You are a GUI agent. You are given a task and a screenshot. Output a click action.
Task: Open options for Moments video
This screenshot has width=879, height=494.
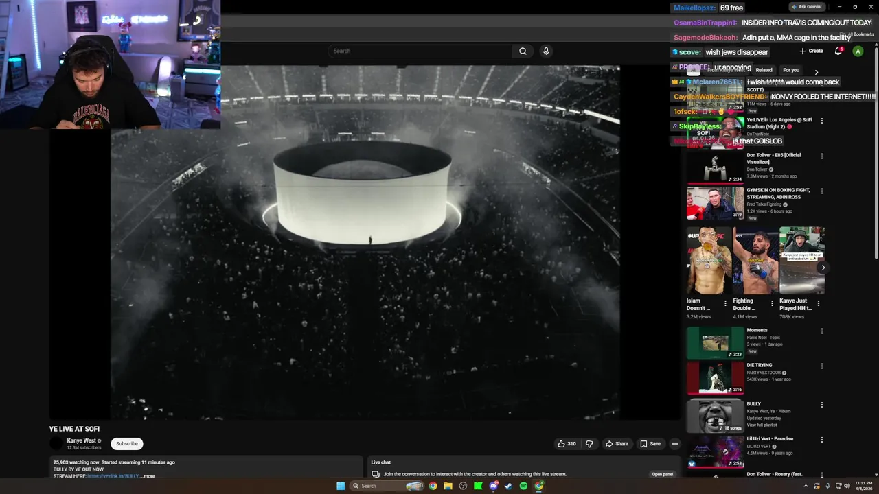(822, 331)
